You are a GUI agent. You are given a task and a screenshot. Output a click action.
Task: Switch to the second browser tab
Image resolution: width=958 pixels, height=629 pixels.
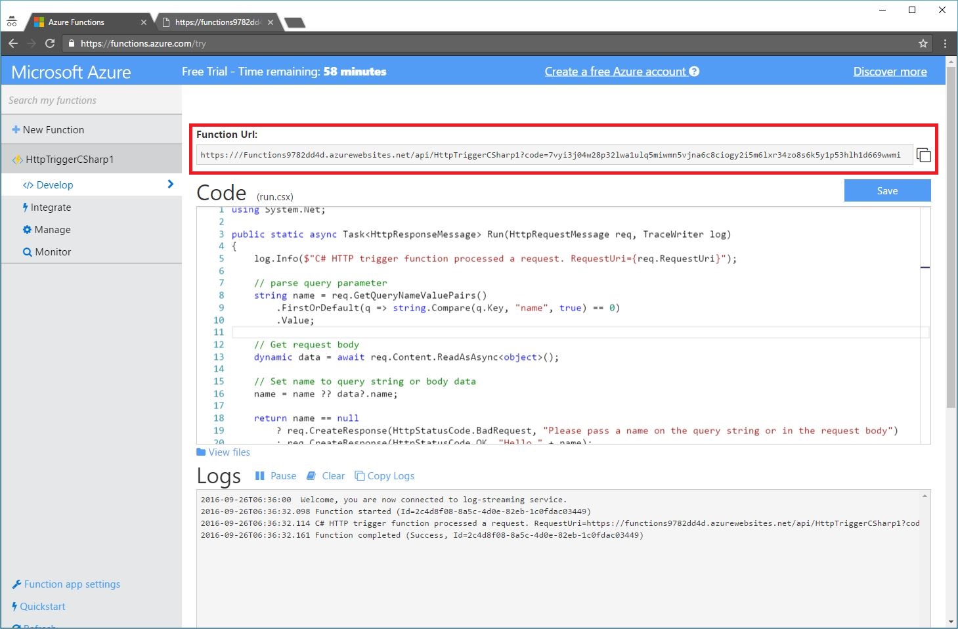point(217,22)
